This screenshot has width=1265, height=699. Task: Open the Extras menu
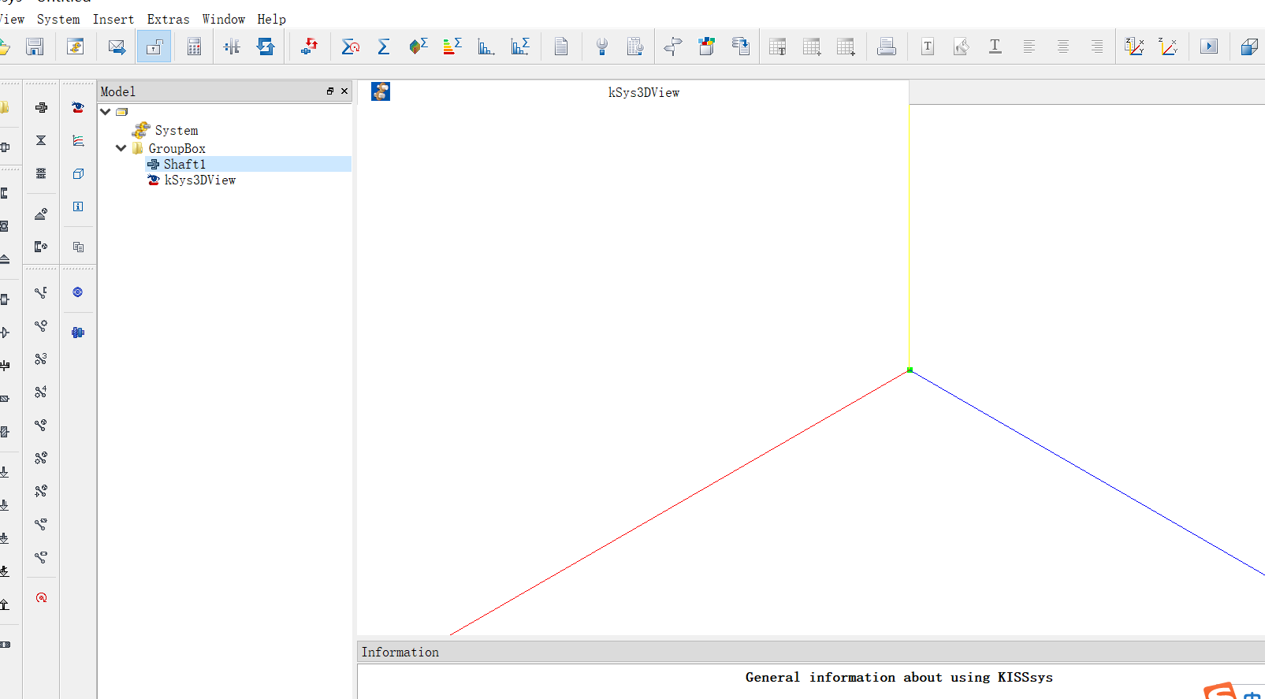coord(168,19)
